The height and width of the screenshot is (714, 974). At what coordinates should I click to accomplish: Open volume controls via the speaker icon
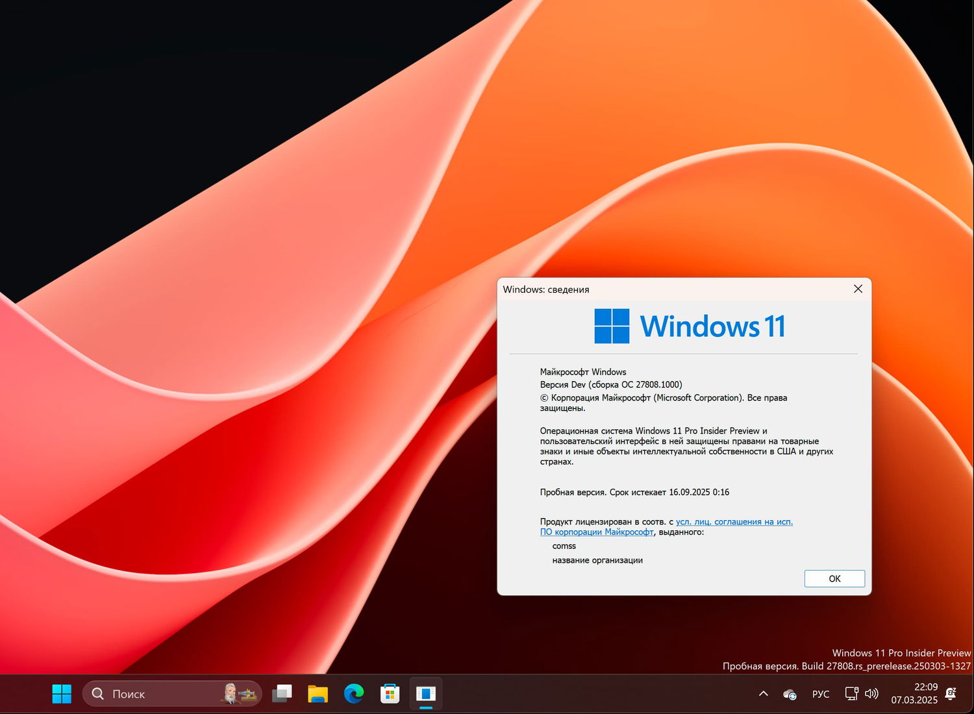point(871,694)
